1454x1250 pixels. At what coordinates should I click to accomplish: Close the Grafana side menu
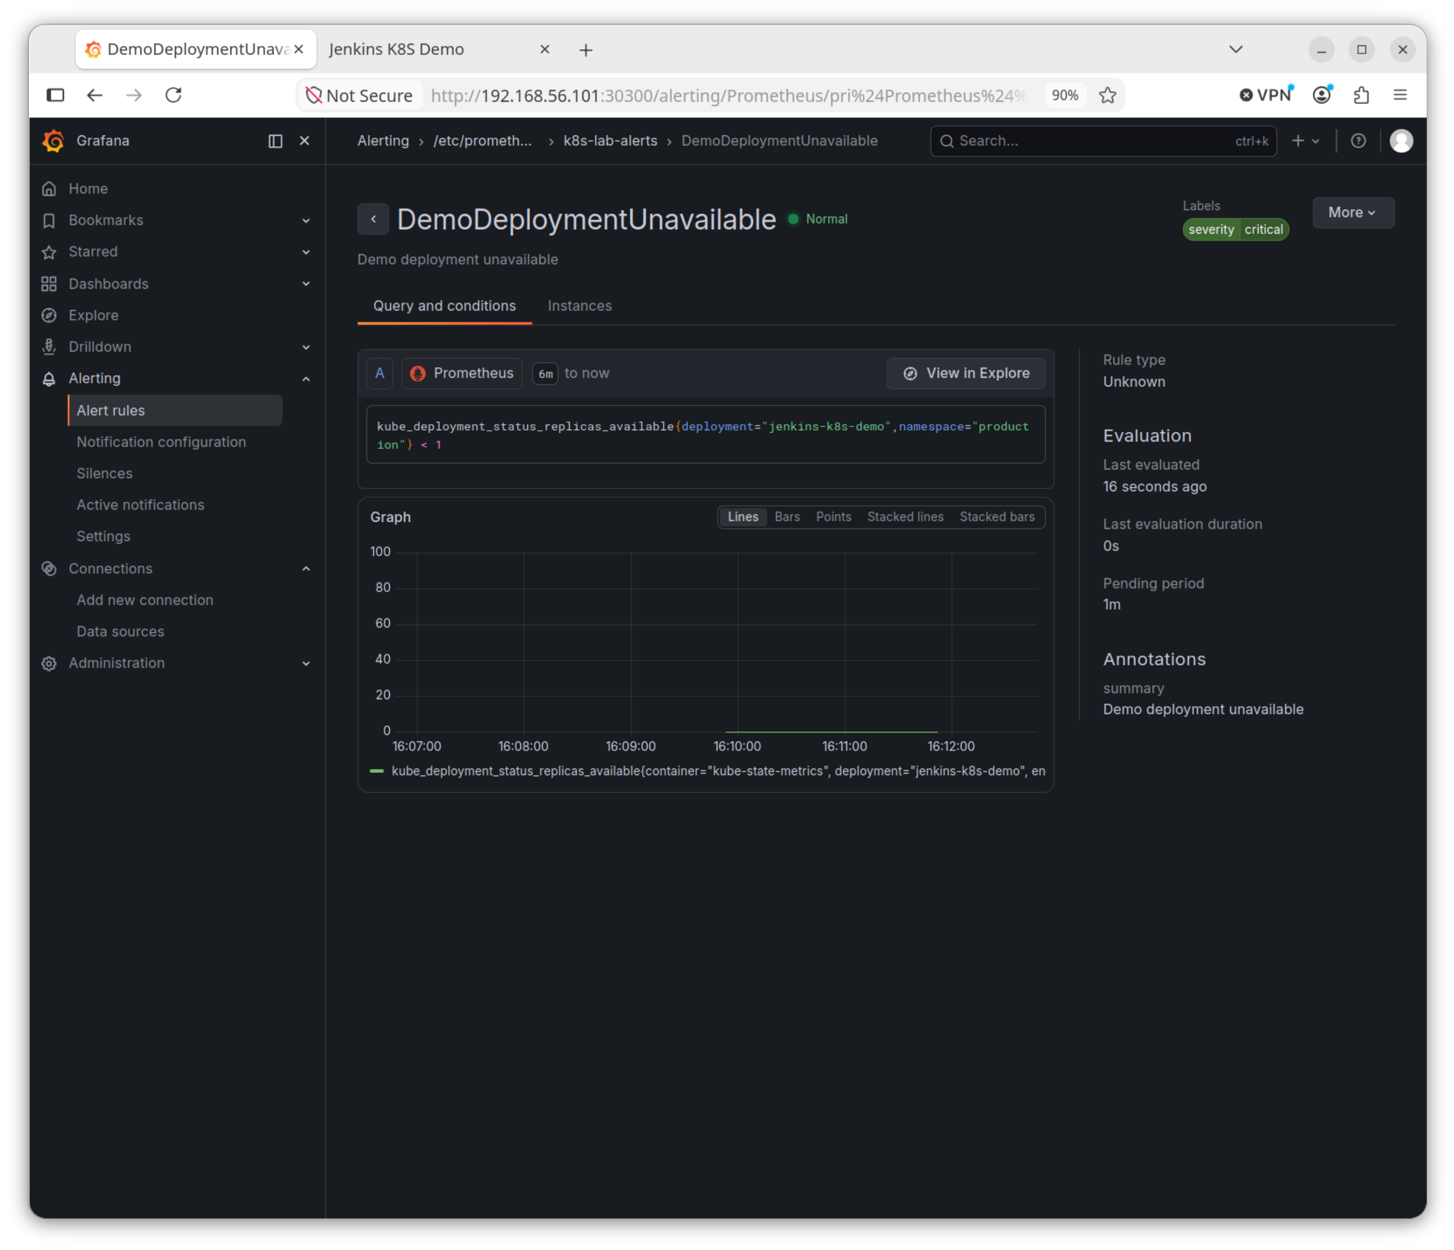tap(305, 141)
